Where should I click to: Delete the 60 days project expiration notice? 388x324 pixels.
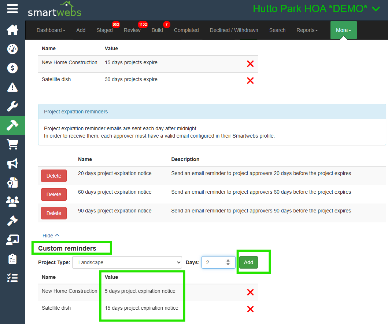pyautogui.click(x=54, y=194)
